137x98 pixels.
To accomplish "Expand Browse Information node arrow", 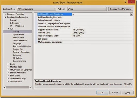I will click(x=8, y=73).
